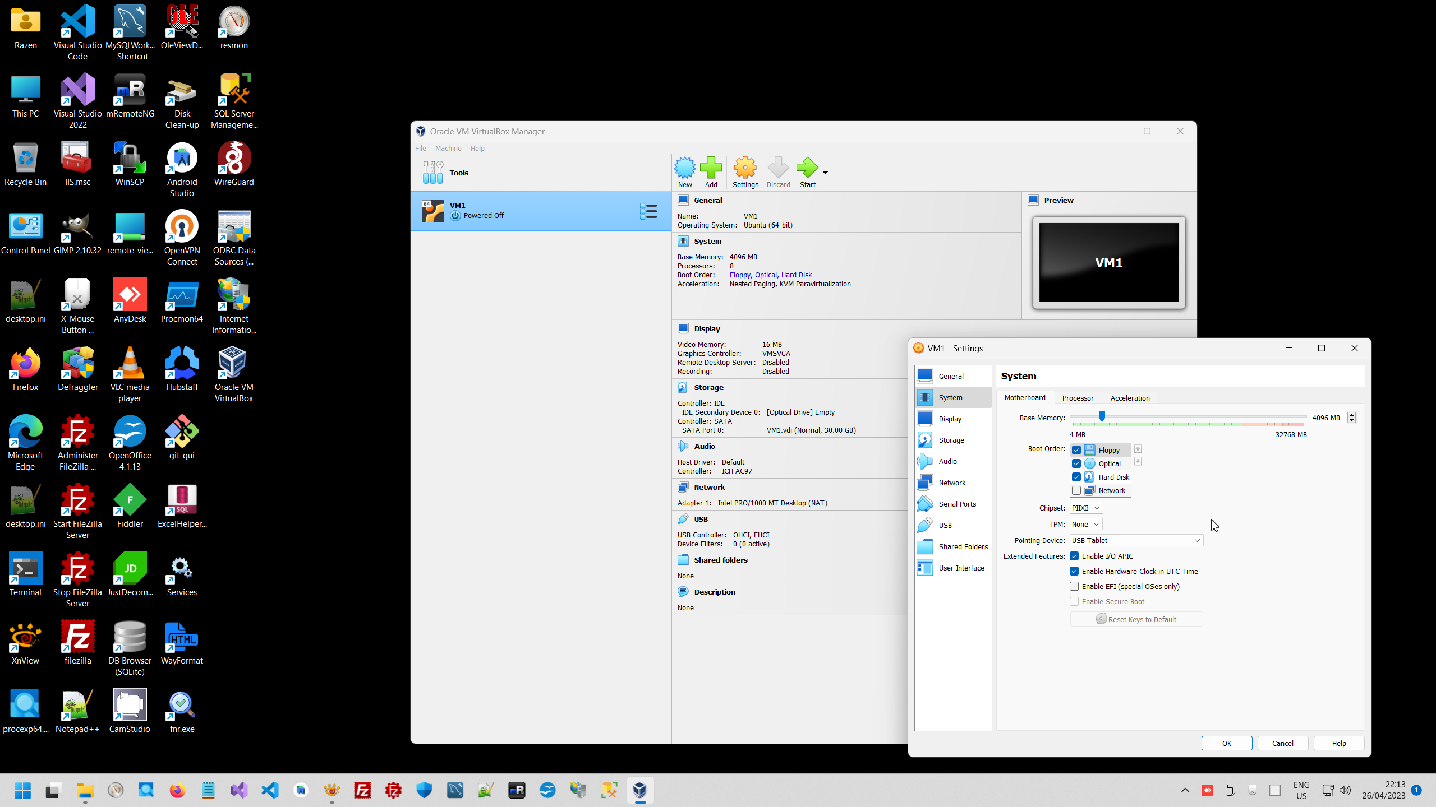The height and width of the screenshot is (807, 1436).
Task: Select Network in settings sidebar
Action: tap(952, 483)
